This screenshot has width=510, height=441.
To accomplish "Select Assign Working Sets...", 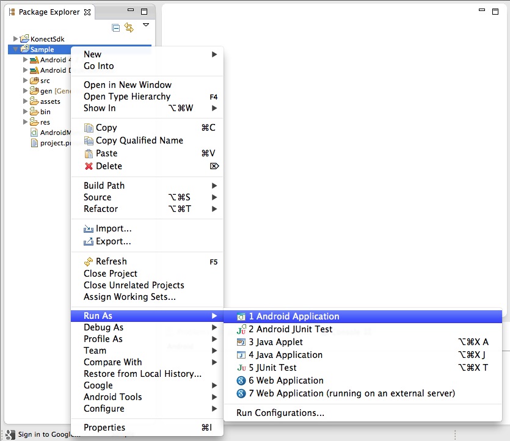I will [147, 297].
